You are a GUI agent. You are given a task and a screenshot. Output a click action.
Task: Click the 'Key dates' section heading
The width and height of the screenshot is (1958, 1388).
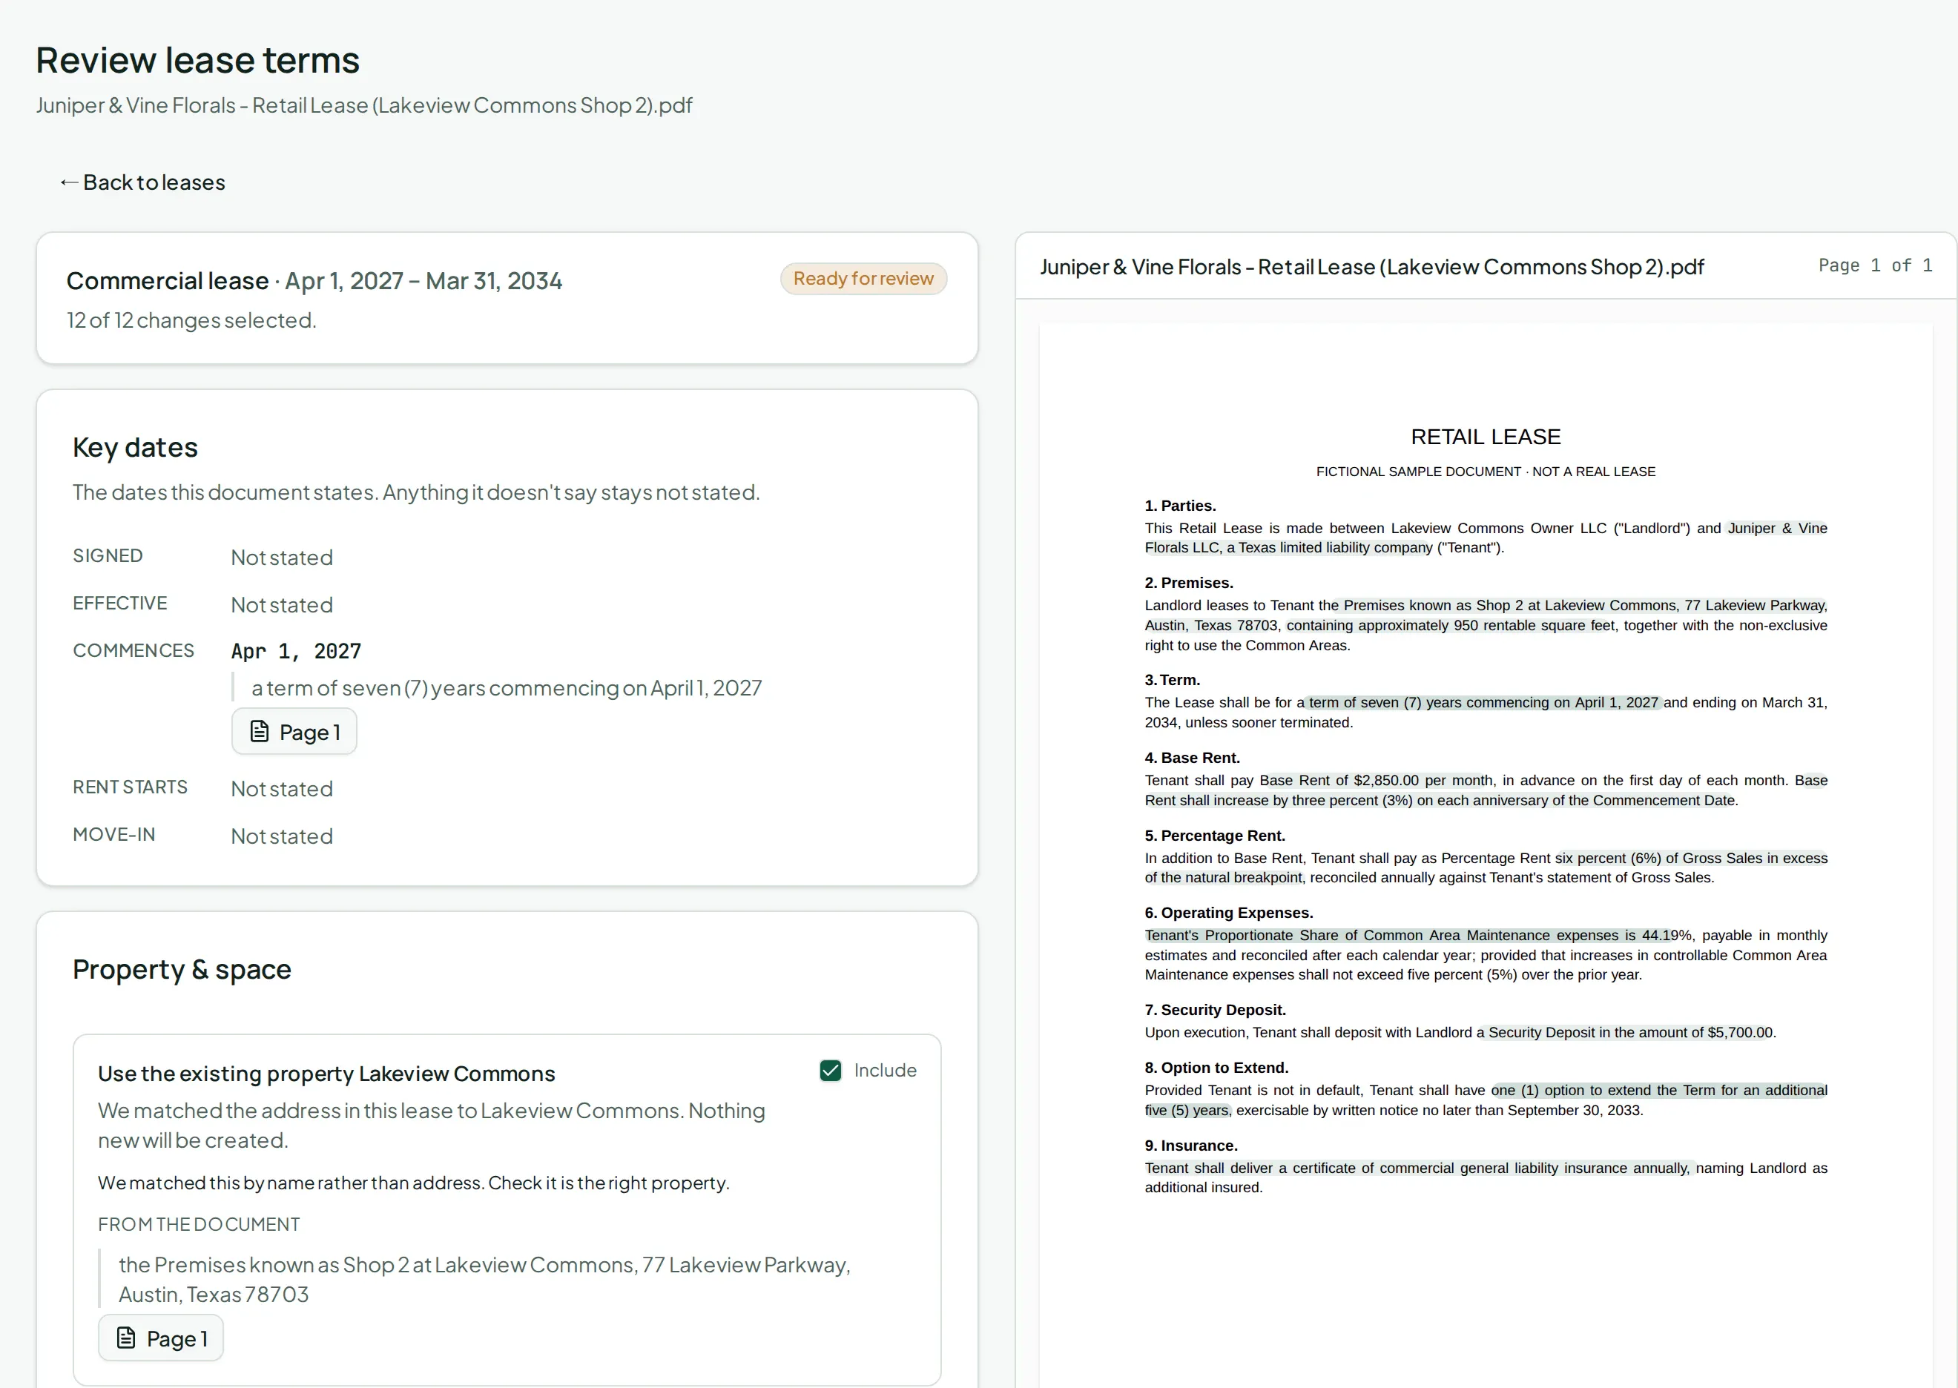(135, 448)
